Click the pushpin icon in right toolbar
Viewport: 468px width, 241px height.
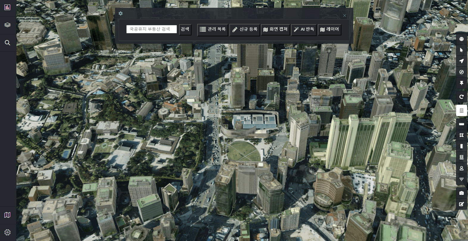461,83
